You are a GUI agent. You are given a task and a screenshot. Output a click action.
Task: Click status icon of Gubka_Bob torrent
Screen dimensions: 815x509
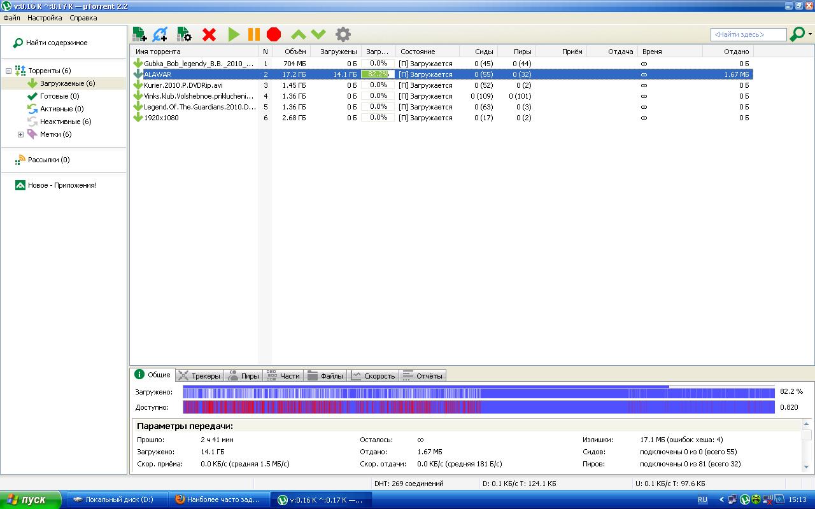tap(138, 64)
